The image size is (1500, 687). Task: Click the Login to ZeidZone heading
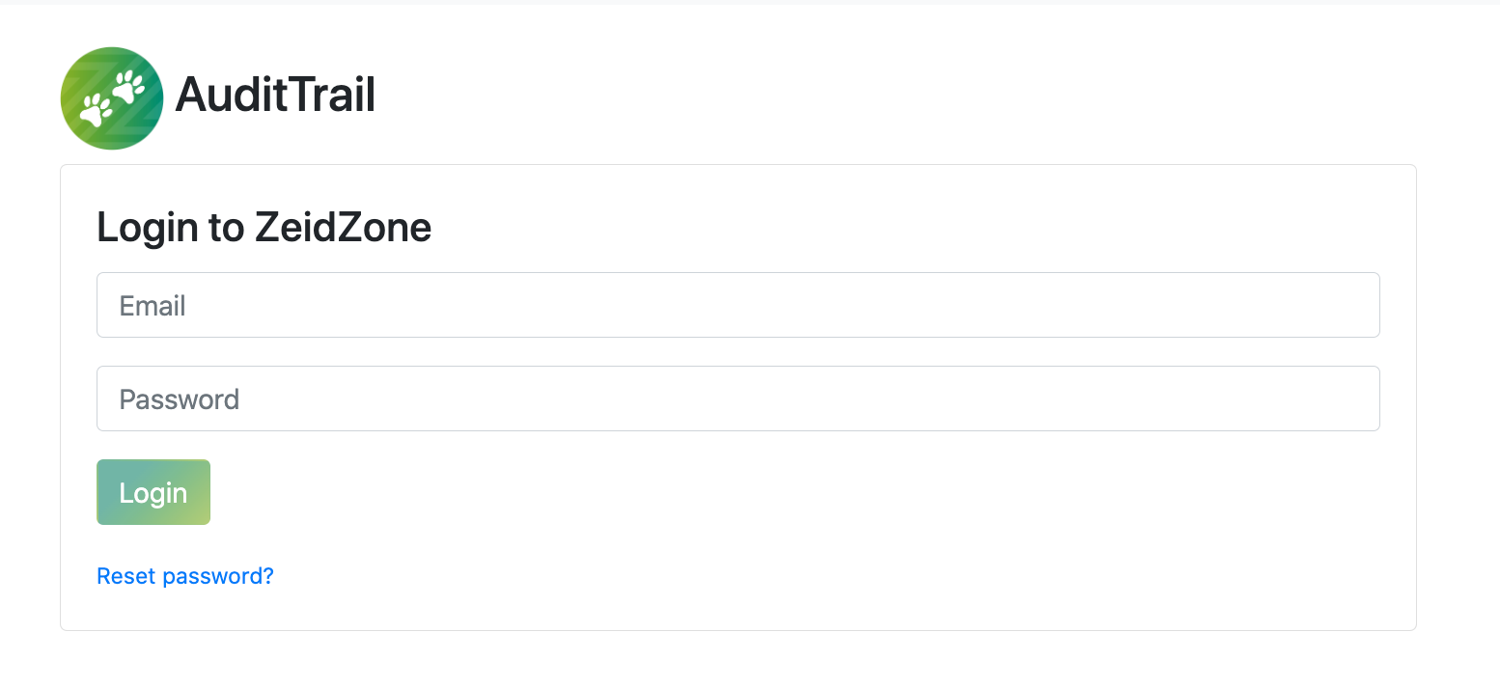264,228
